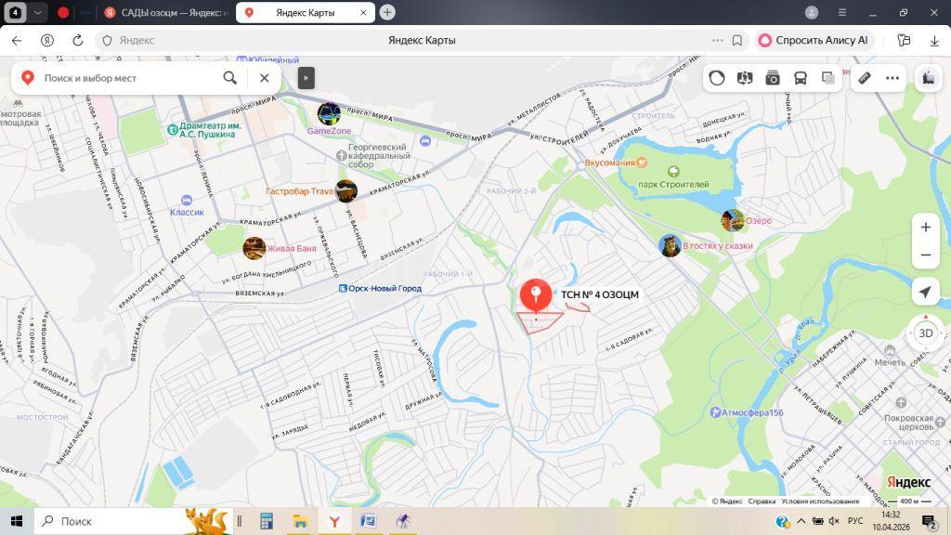This screenshot has width=951, height=535.
Task: Open Условия использования link
Action: coord(819,502)
